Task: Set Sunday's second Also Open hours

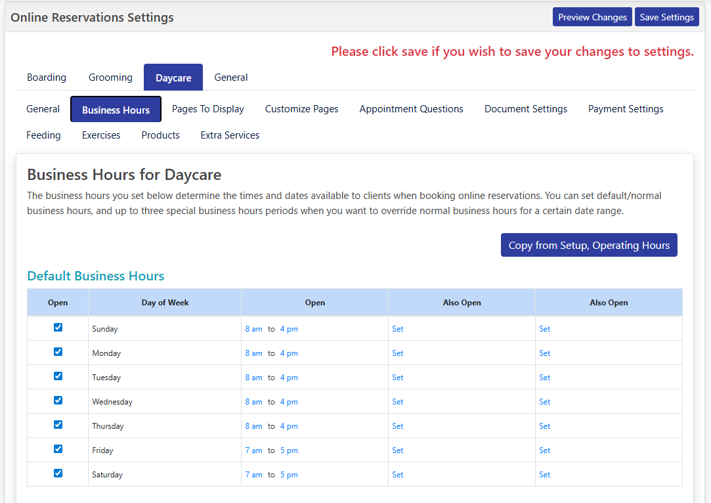Action: click(x=545, y=329)
